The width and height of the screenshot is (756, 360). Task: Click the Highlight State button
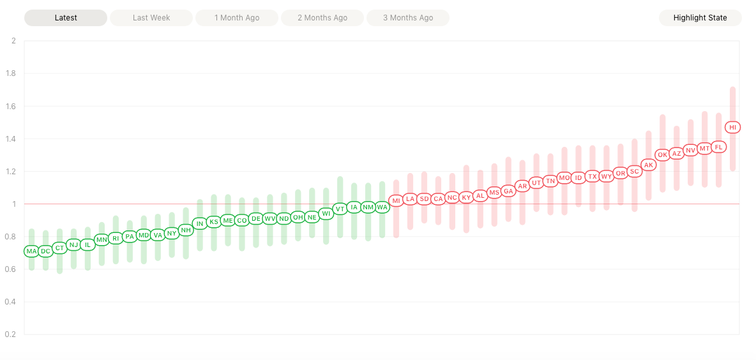(x=700, y=18)
